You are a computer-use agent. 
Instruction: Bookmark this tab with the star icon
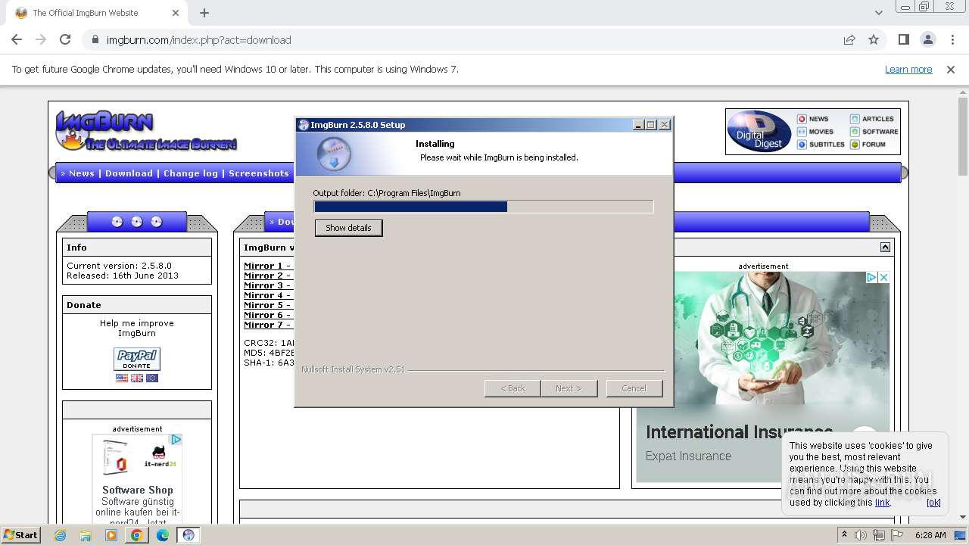(x=874, y=39)
